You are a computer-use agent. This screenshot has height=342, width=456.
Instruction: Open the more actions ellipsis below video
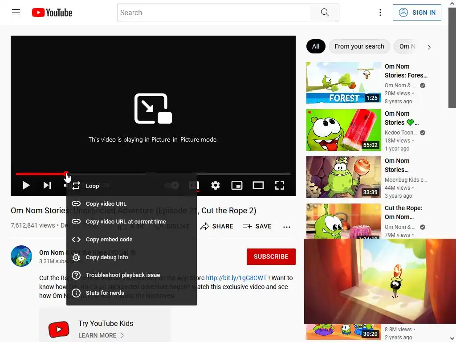pos(287,227)
